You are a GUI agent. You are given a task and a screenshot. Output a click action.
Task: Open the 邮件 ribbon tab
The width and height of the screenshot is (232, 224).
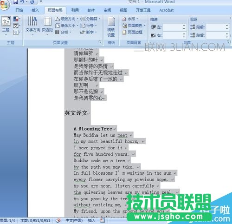click(91, 10)
